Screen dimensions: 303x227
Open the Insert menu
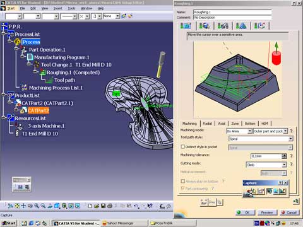pos(57,8)
